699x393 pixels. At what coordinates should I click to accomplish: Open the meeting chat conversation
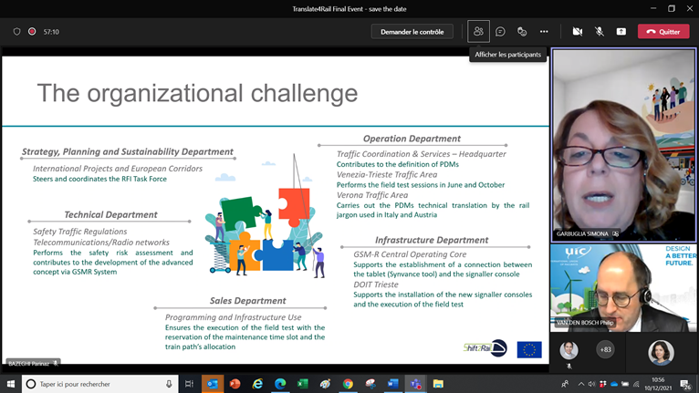(500, 31)
